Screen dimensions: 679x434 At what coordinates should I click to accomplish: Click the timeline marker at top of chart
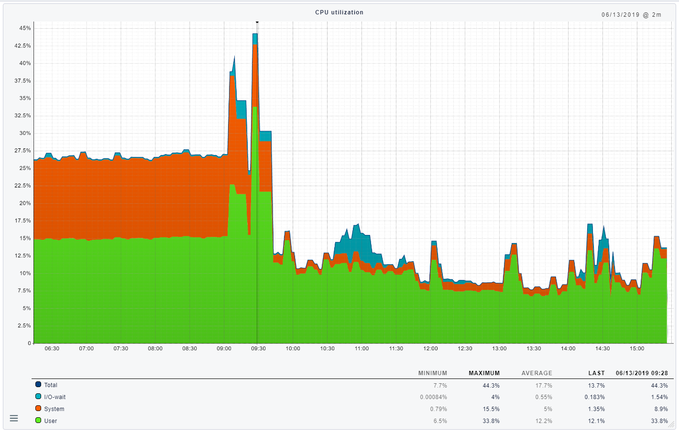[257, 22]
